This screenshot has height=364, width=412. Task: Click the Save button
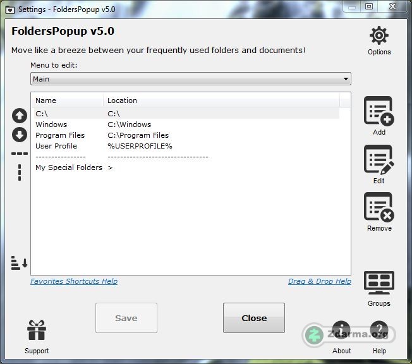point(126,318)
